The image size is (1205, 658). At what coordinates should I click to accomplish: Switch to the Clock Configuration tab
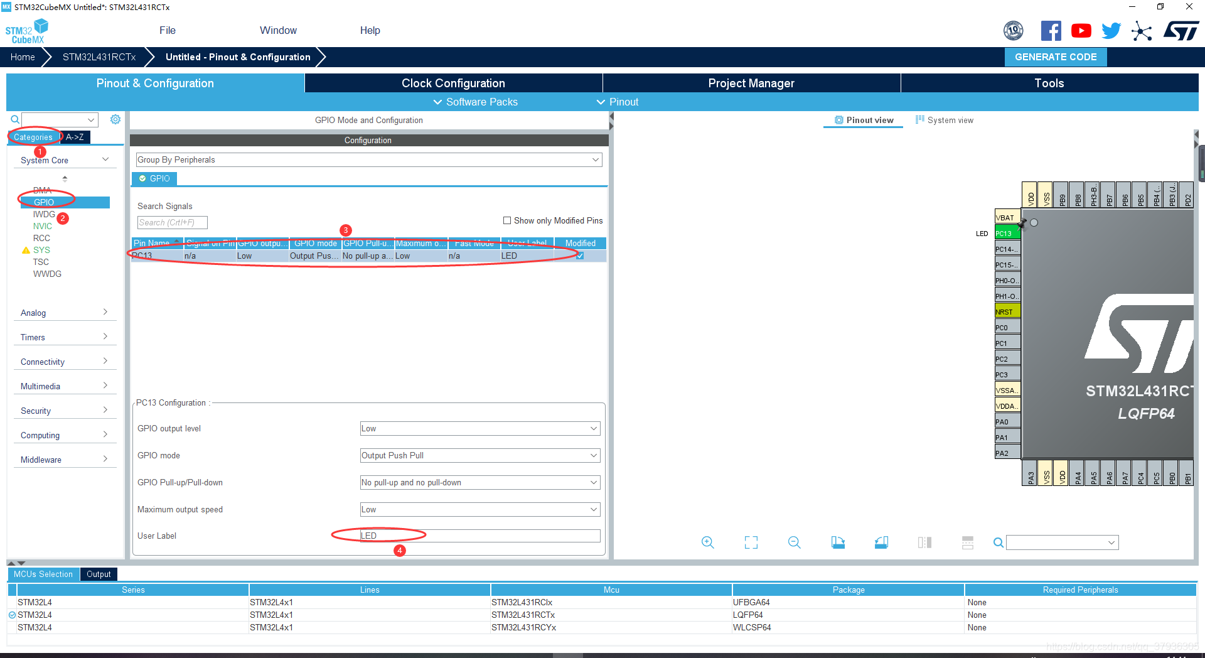pos(453,83)
